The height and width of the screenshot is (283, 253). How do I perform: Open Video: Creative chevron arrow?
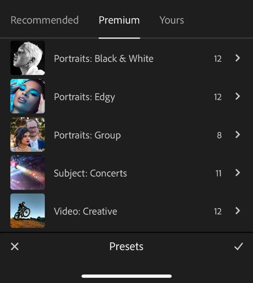click(238, 211)
